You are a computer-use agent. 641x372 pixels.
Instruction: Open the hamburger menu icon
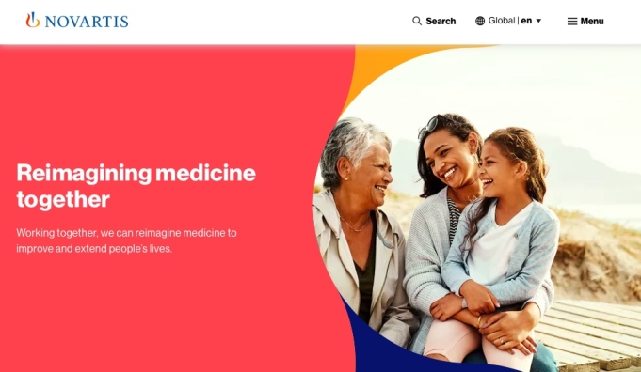tap(572, 22)
